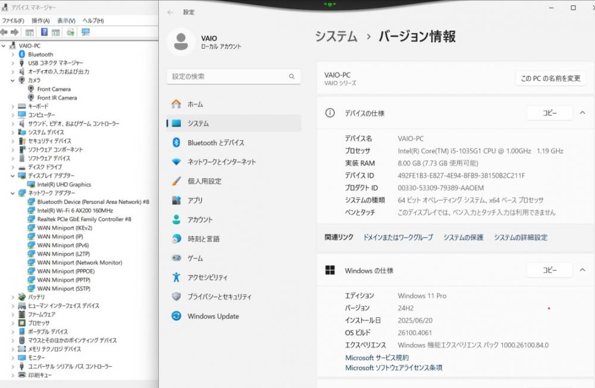
Task: Copy the Windows の仕様 details
Action: (x=549, y=270)
